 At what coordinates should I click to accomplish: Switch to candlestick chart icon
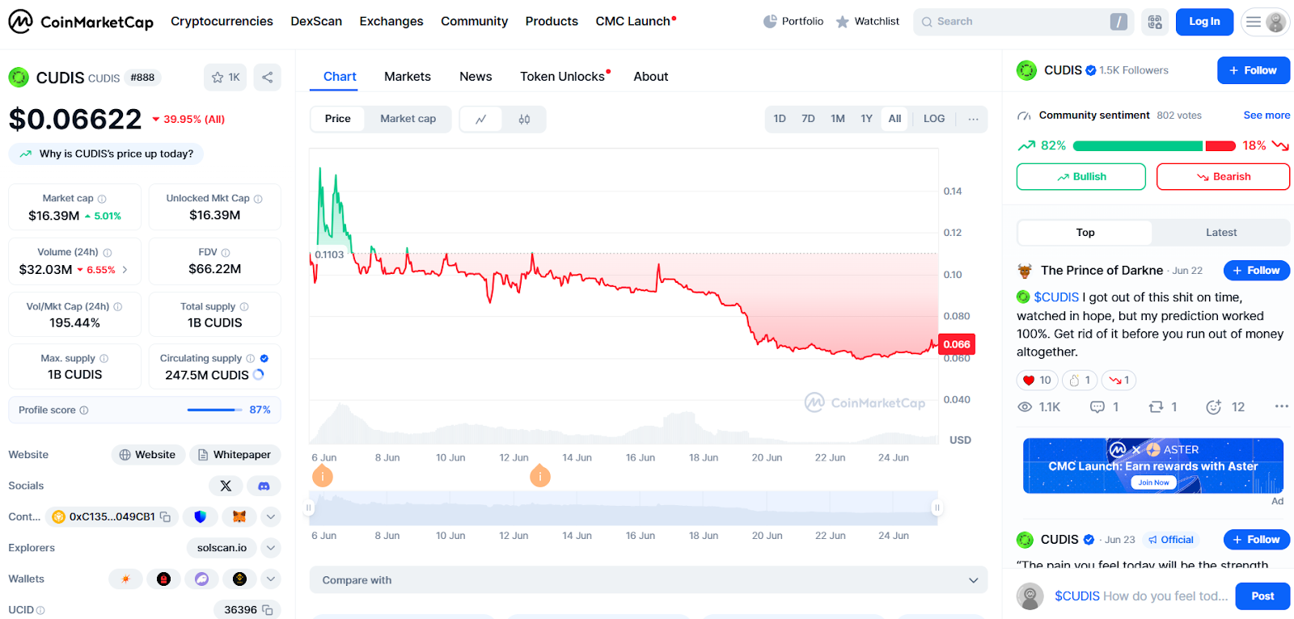(x=524, y=119)
